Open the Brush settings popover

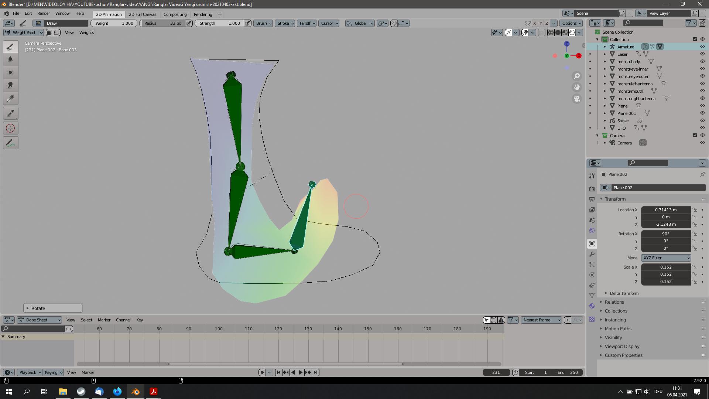(264, 23)
